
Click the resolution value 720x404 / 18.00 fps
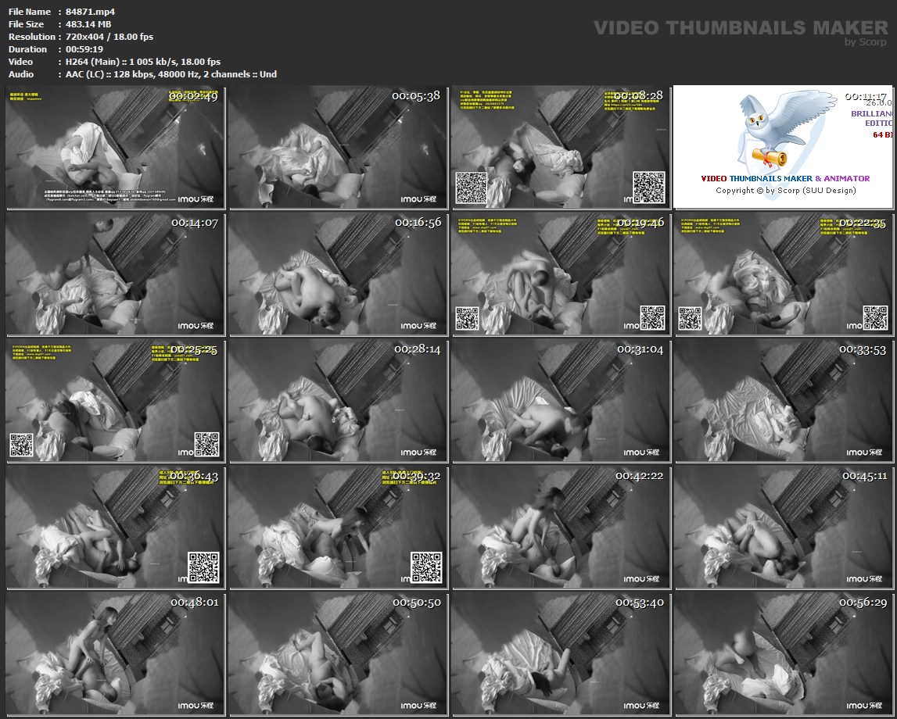109,37
